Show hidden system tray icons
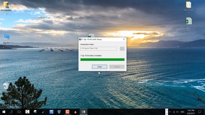The height and width of the screenshot is (115, 205). [x=170, y=112]
